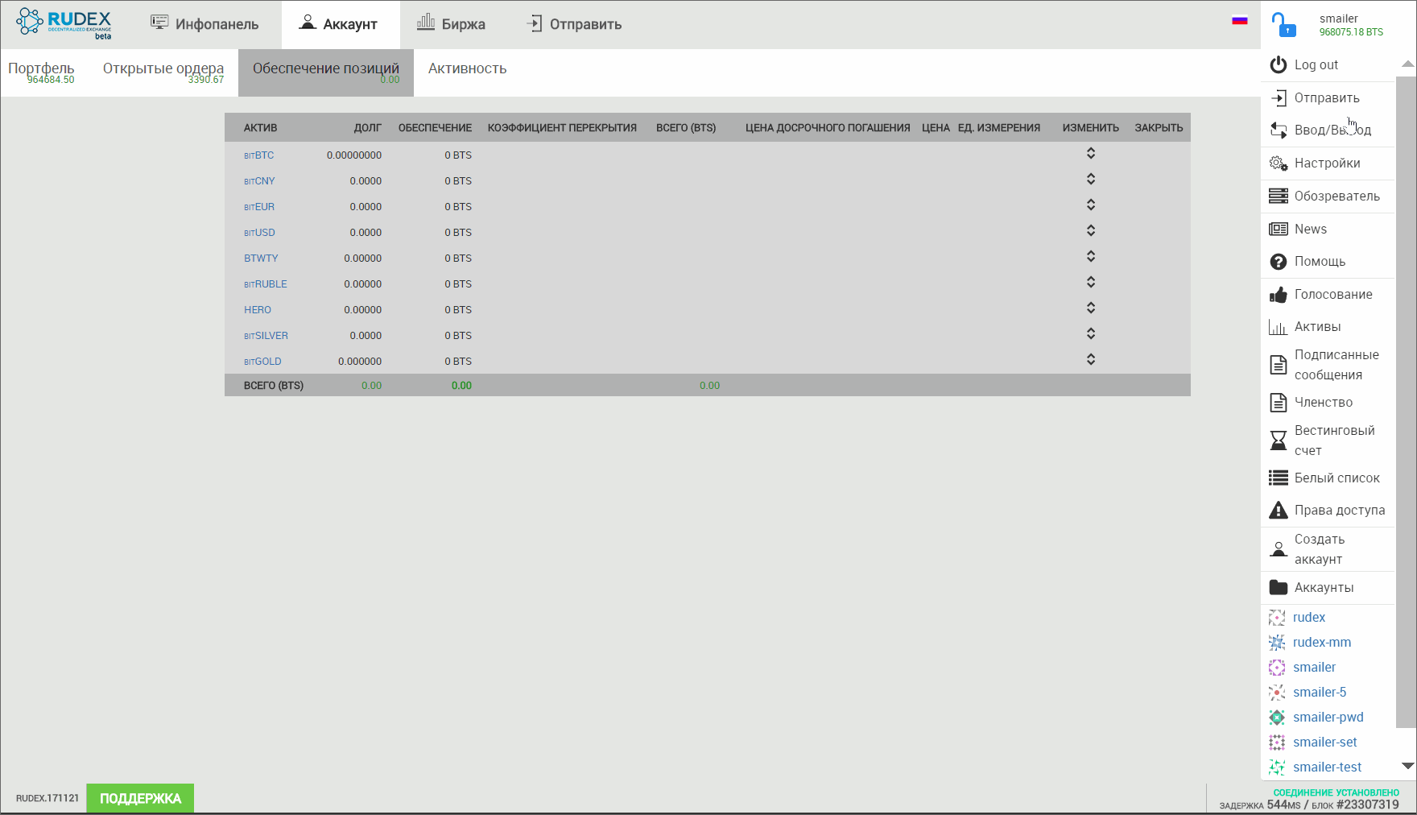The width and height of the screenshot is (1417, 815).
Task: Click the Ввод/Вывод transfer icon
Action: click(x=1279, y=130)
